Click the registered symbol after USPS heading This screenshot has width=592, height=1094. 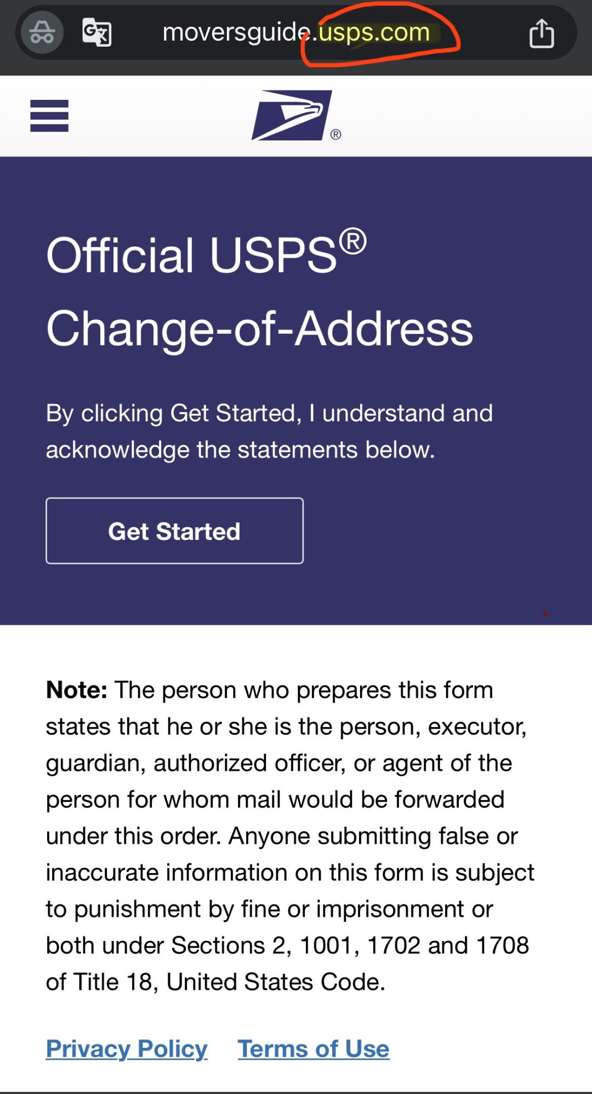pyautogui.click(x=352, y=242)
